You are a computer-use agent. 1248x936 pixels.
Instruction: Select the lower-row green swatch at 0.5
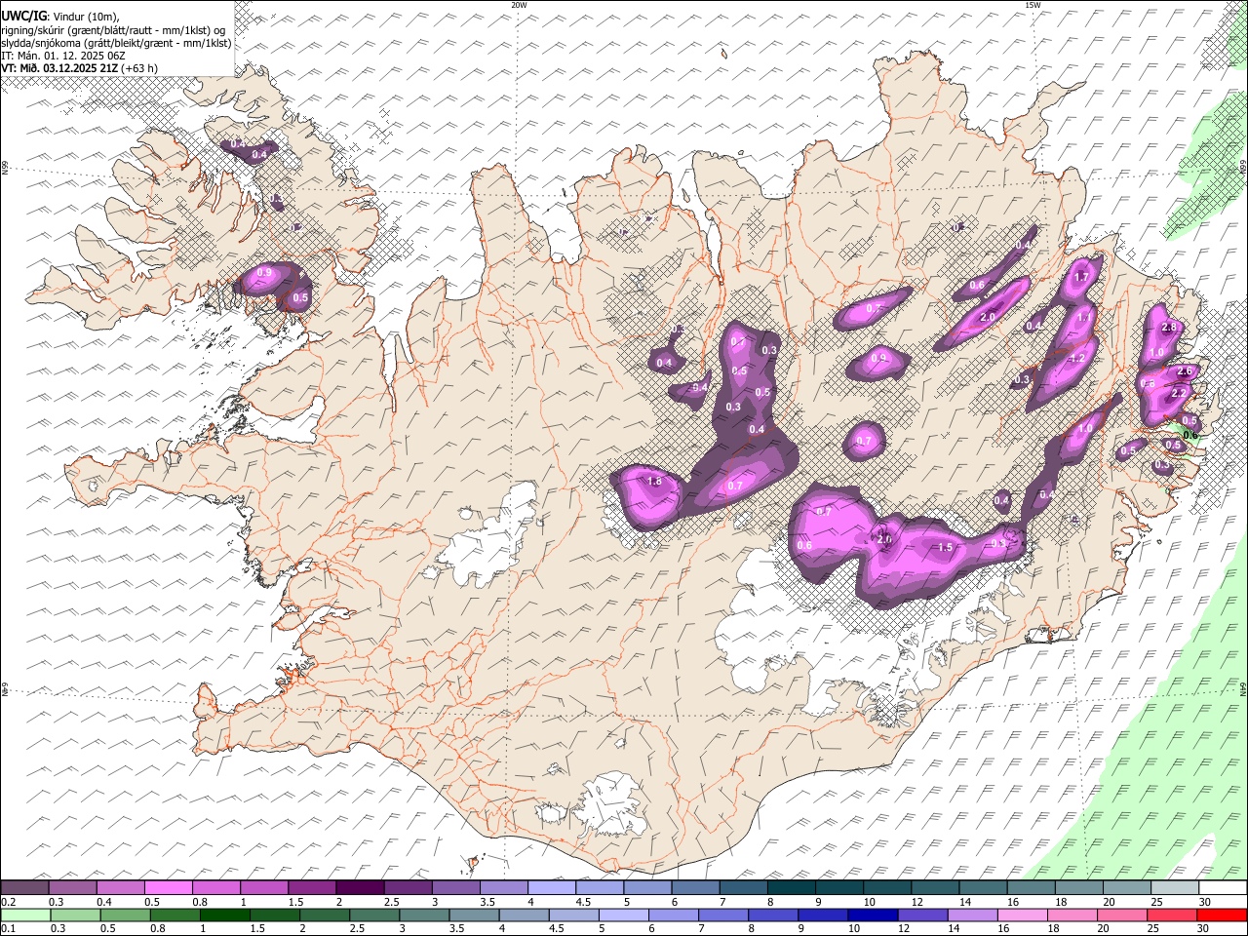pyautogui.click(x=125, y=915)
